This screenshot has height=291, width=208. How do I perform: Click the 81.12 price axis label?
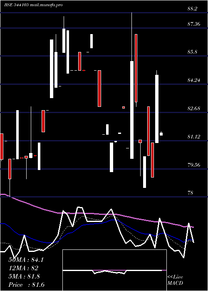pos(194,137)
